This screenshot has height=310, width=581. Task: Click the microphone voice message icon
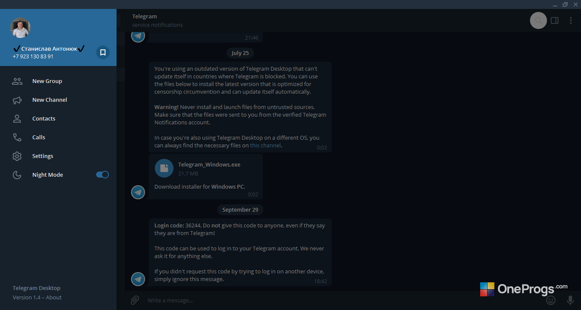[x=570, y=300]
